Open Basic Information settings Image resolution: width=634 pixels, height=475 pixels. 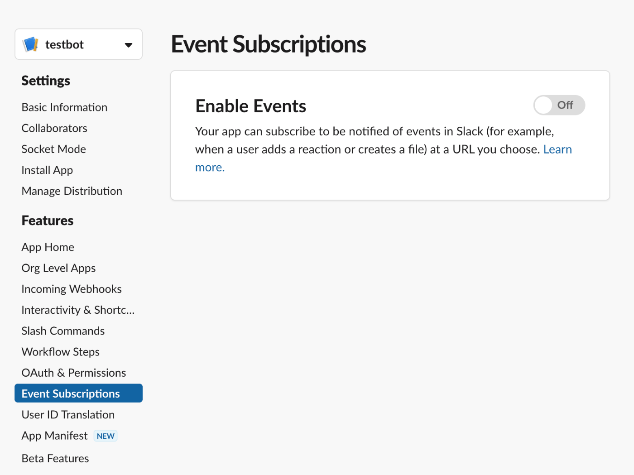coord(64,107)
